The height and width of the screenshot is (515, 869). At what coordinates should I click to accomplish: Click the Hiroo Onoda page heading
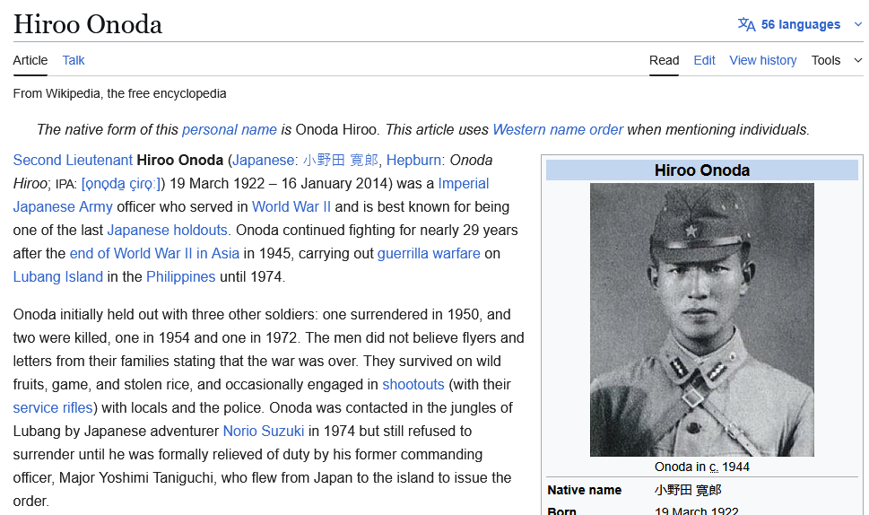[x=88, y=24]
